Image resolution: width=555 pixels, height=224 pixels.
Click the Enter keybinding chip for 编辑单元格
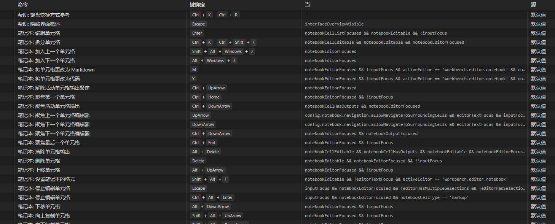click(197, 33)
